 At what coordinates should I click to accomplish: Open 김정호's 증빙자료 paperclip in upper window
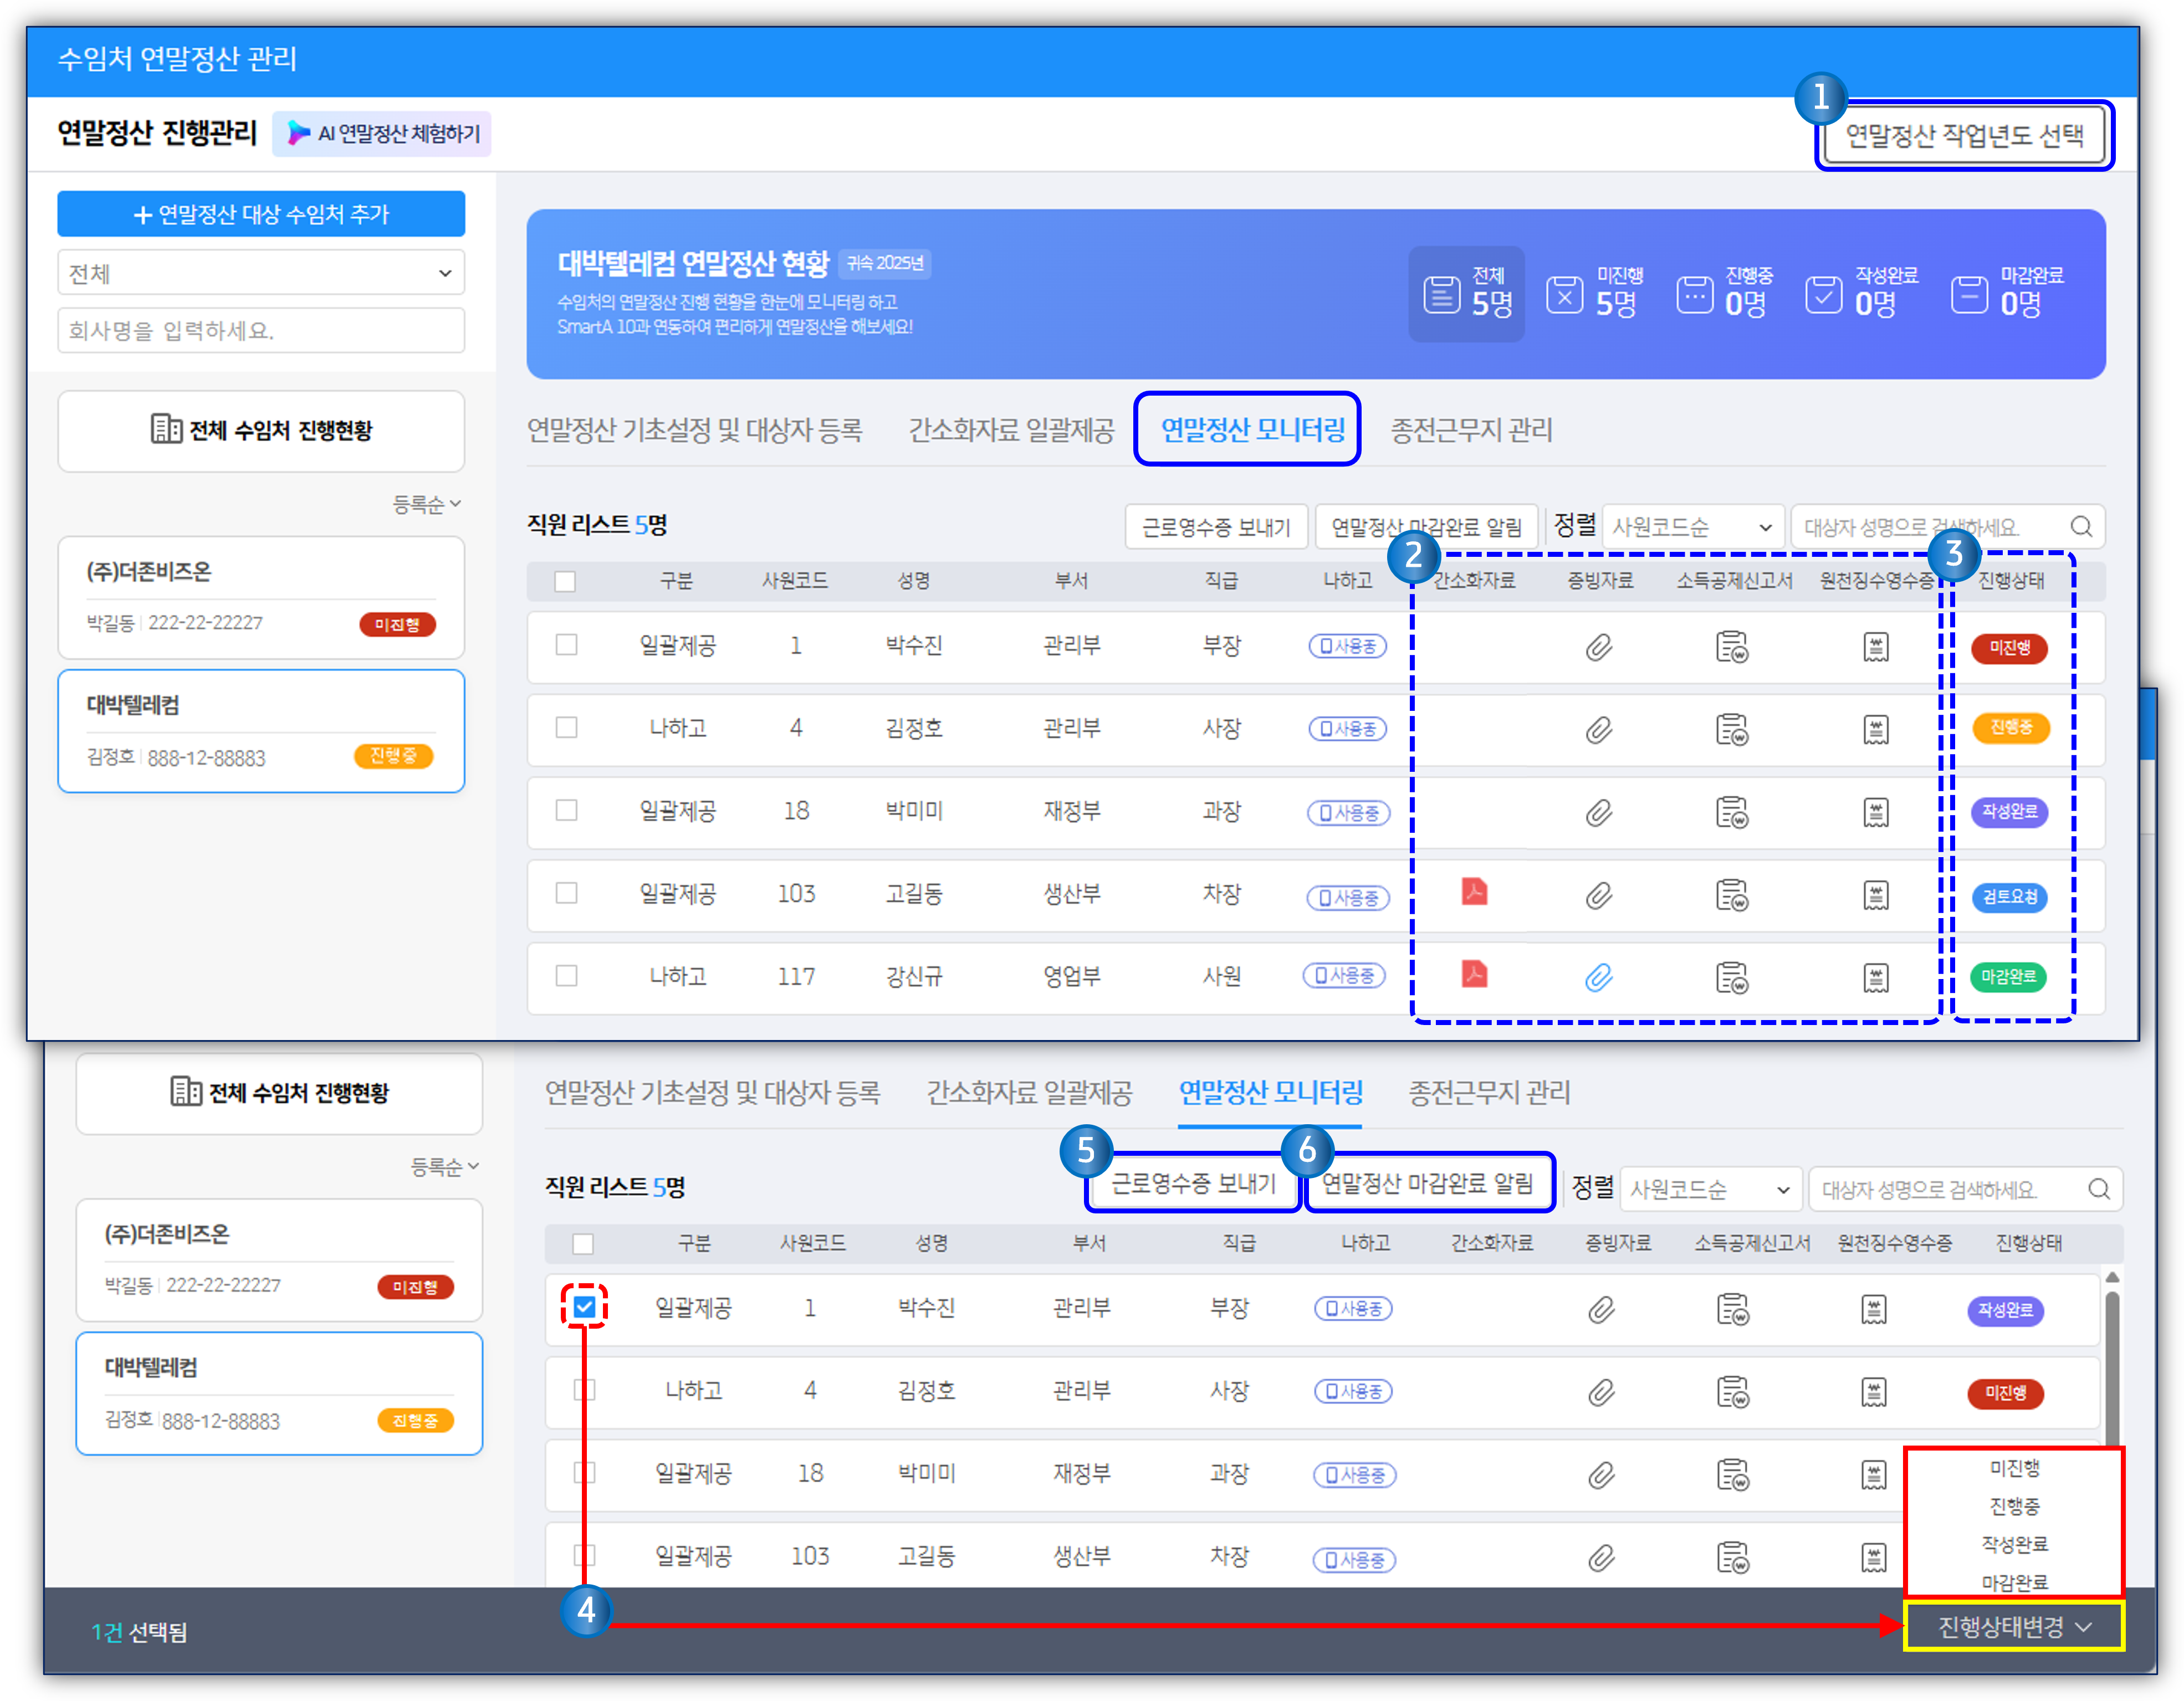tap(1599, 729)
